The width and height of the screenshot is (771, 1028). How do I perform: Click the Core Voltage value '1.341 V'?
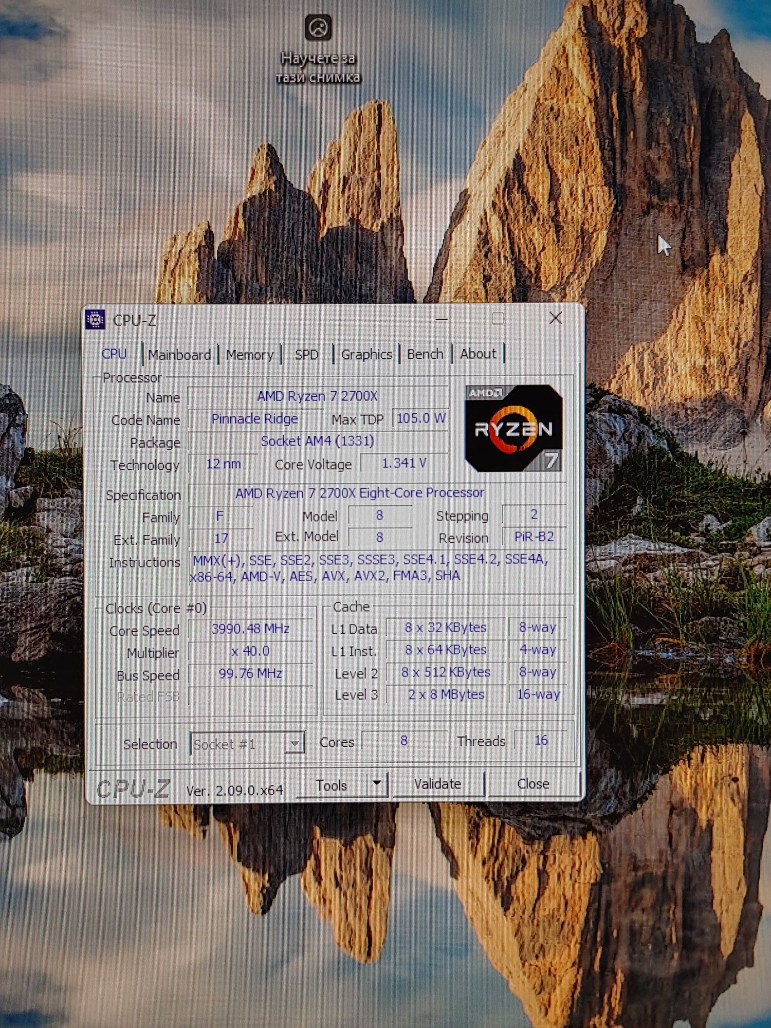404,463
